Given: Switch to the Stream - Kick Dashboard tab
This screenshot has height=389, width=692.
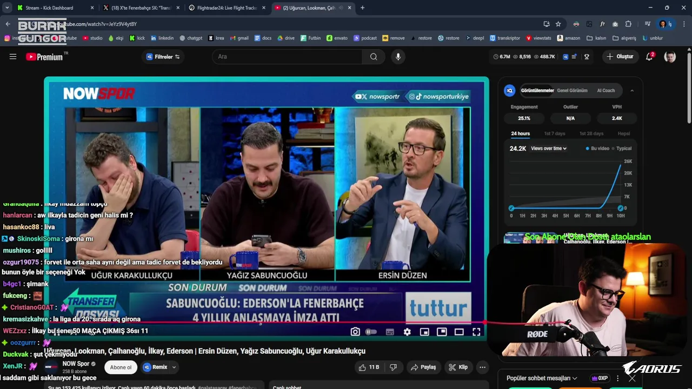Looking at the screenshot, I should [x=50, y=8].
